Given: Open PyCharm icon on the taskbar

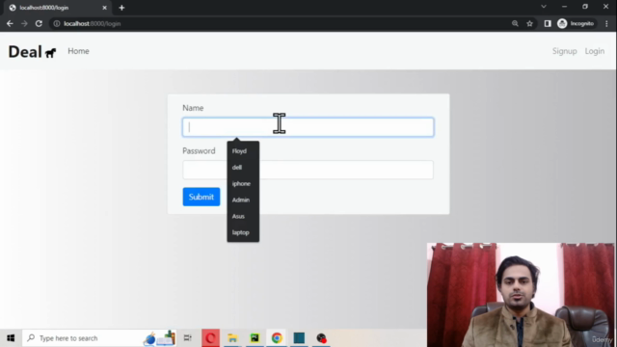Looking at the screenshot, I should click(255, 338).
